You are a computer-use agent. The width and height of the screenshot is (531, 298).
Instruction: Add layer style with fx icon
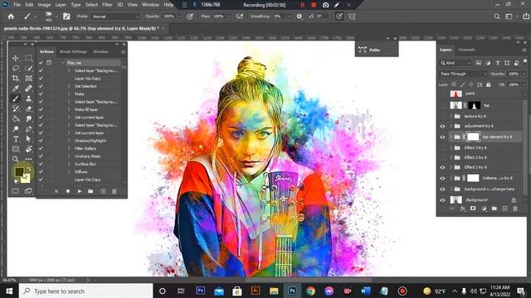point(463,209)
